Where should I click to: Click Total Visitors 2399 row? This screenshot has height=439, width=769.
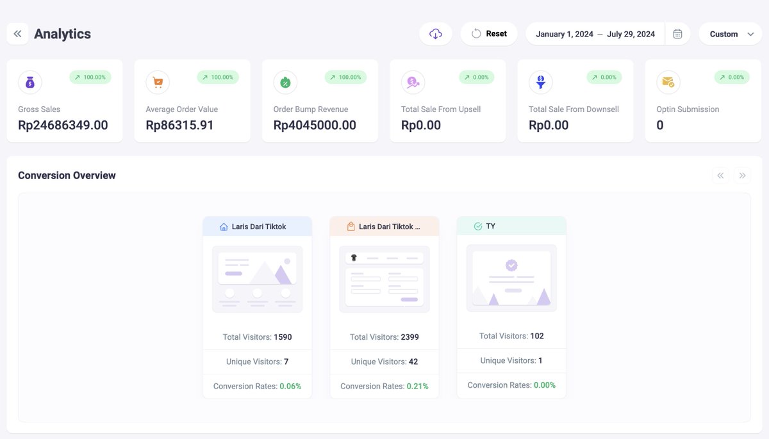[384, 337]
